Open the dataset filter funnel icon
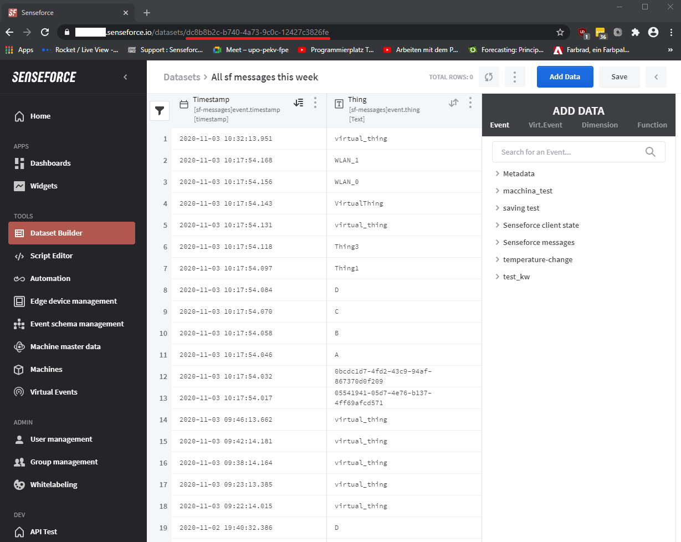Image resolution: width=681 pixels, height=542 pixels. pyautogui.click(x=160, y=111)
